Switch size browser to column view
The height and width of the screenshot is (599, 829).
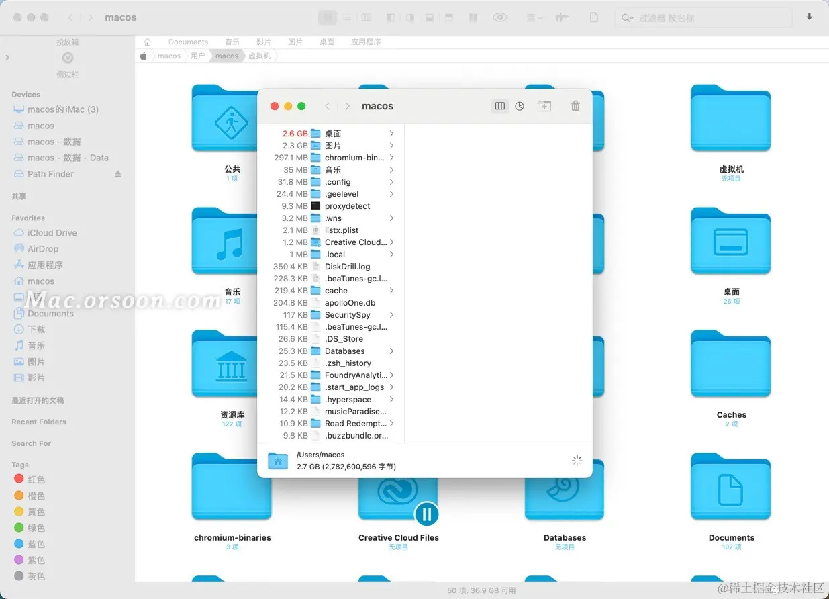500,106
